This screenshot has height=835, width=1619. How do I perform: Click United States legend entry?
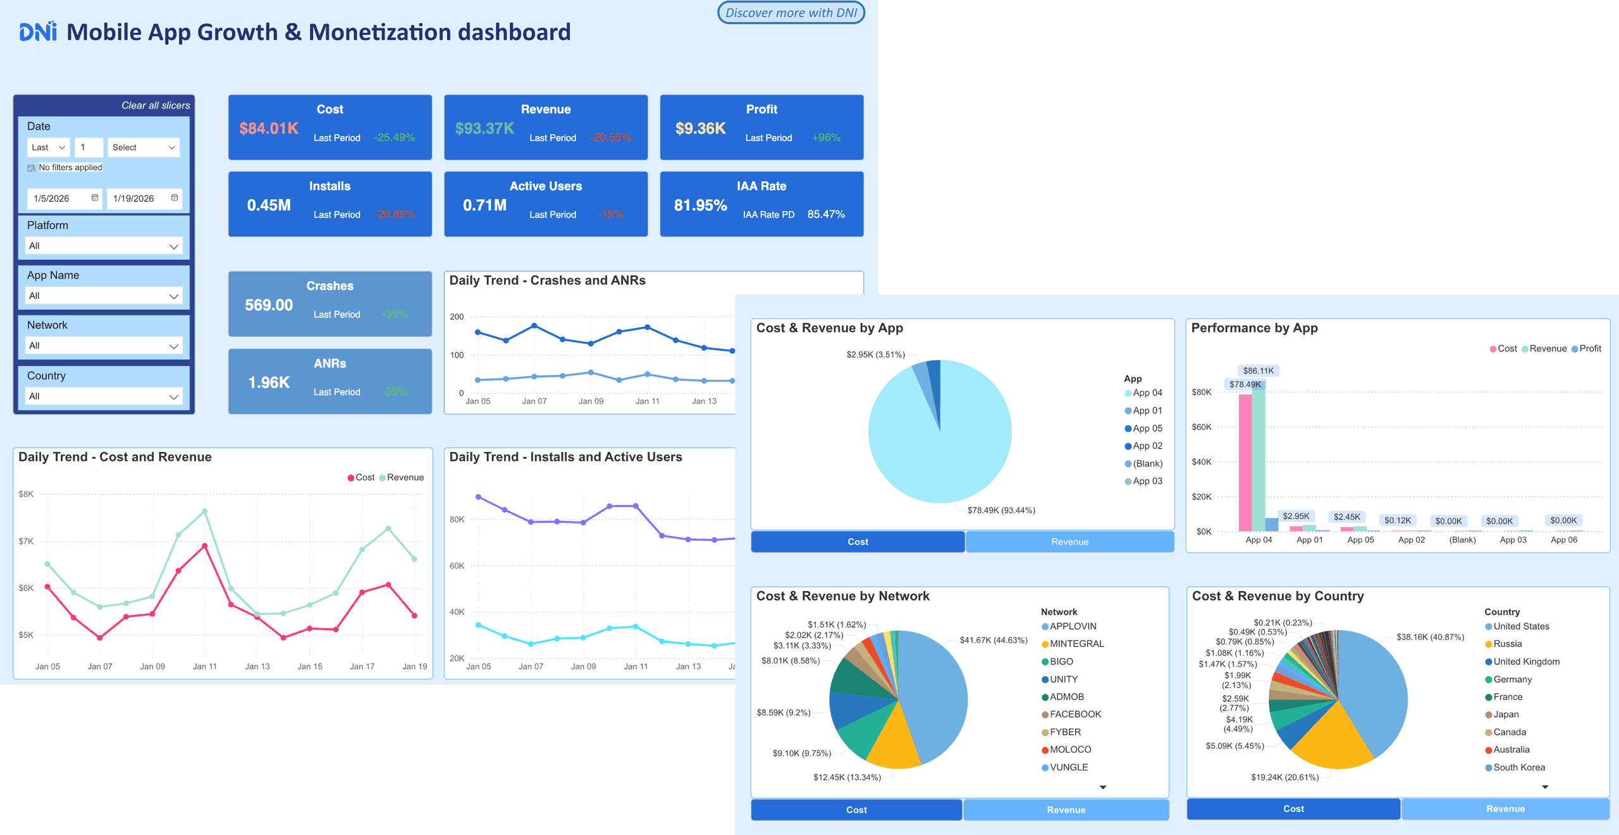pos(1517,626)
